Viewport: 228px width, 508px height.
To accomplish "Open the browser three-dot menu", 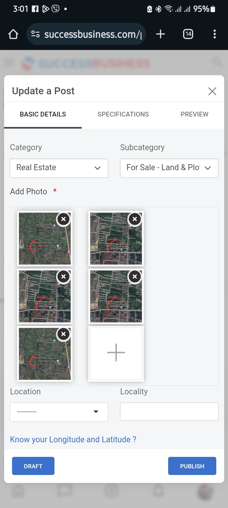I will point(215,34).
